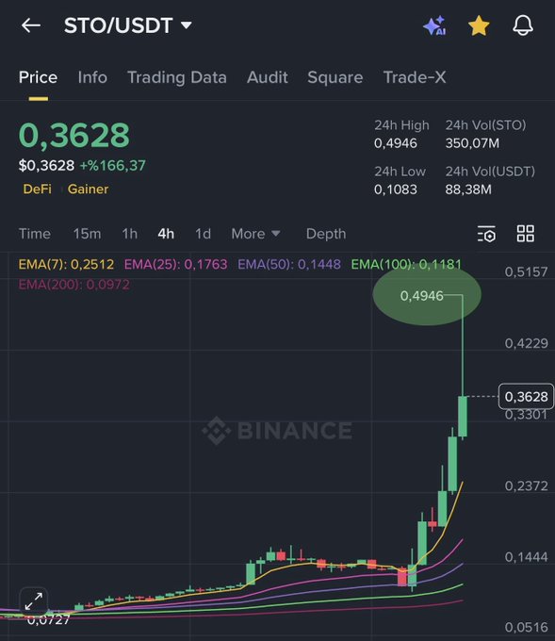Switch to the Trade-X tab
The image size is (555, 641).
415,77
